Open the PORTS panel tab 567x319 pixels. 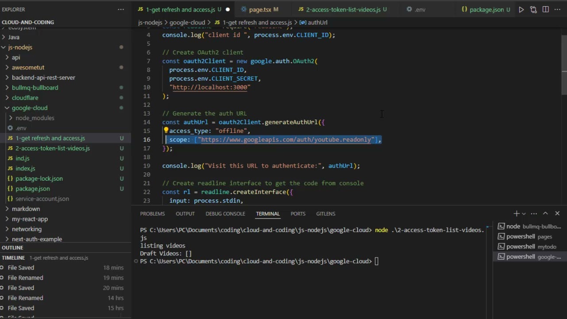coord(298,214)
